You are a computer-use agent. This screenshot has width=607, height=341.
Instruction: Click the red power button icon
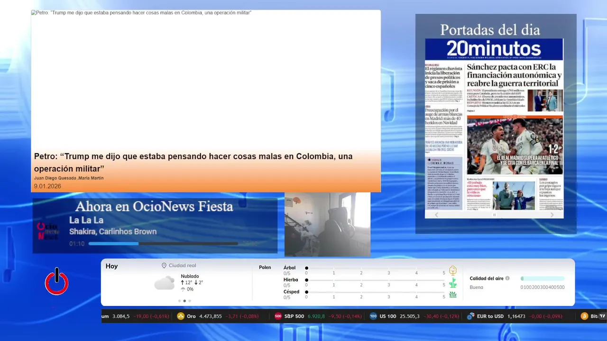57,282
